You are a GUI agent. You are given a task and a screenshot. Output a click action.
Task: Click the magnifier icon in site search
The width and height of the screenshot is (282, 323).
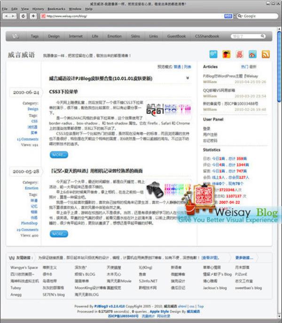coord(262,36)
